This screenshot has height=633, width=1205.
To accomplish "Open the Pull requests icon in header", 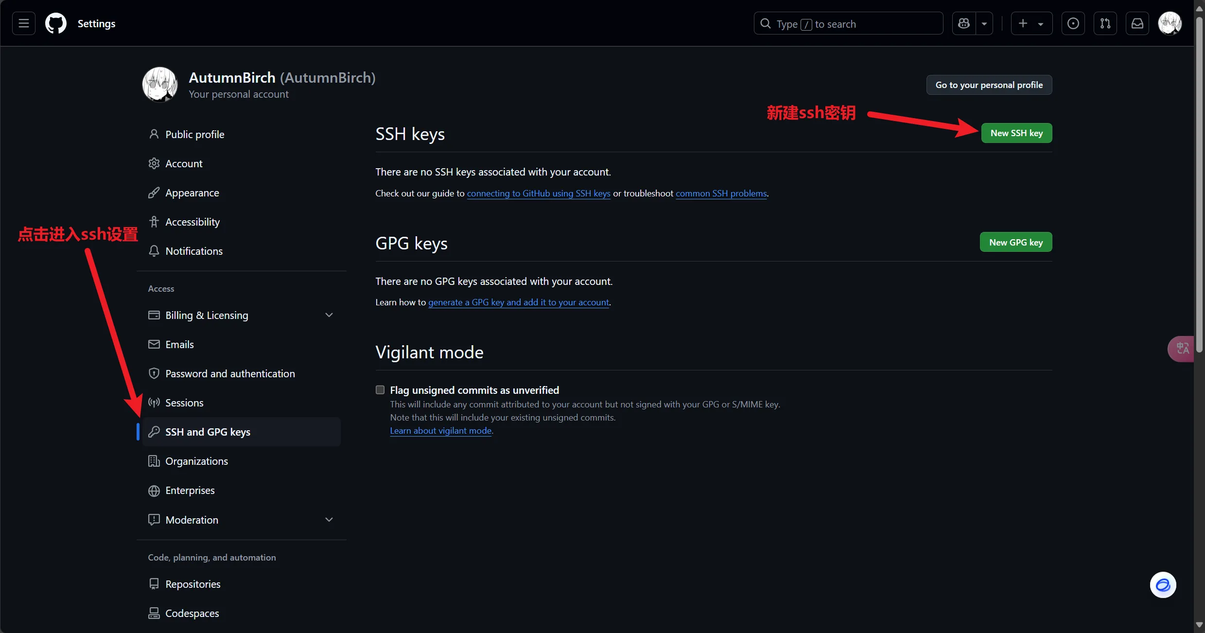I will 1105,23.
